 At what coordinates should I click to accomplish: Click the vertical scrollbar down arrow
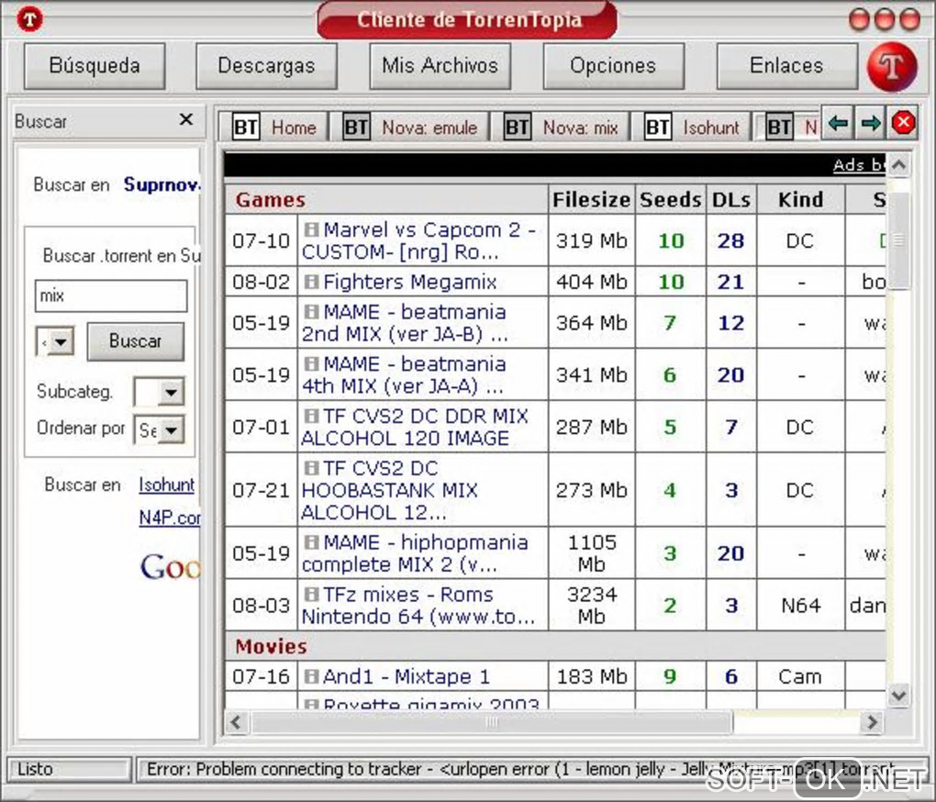click(x=899, y=695)
